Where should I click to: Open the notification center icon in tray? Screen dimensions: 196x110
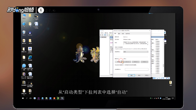coord(173,98)
